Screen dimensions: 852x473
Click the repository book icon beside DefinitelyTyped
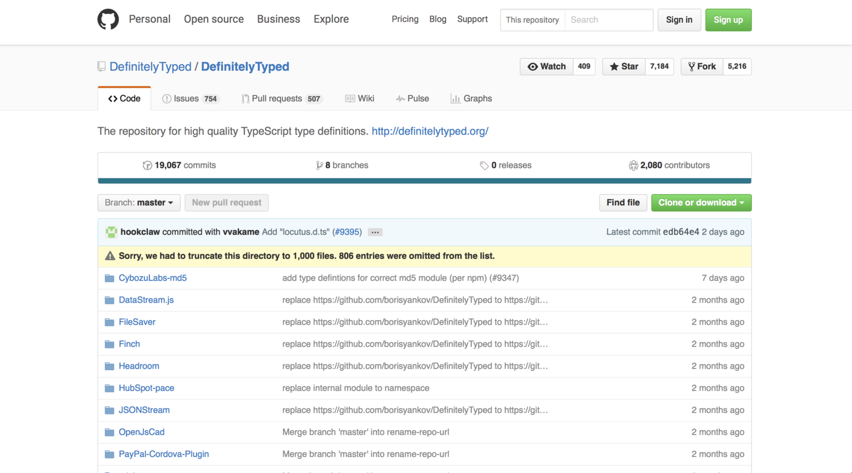pyautogui.click(x=102, y=67)
